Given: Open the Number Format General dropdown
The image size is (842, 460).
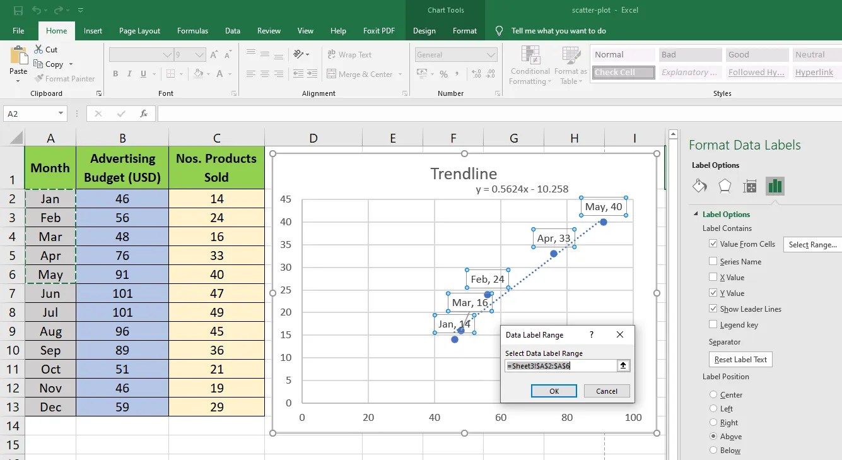Looking at the screenshot, I should [491, 55].
